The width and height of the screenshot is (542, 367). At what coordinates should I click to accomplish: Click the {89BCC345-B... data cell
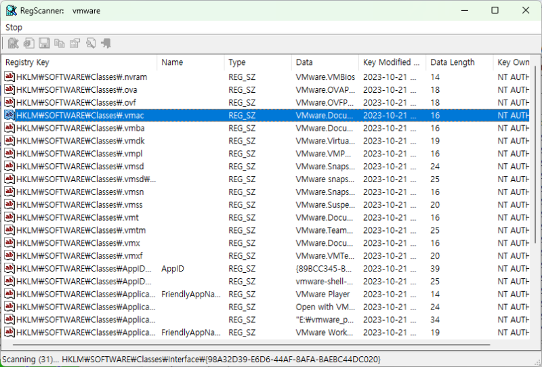pyautogui.click(x=324, y=269)
